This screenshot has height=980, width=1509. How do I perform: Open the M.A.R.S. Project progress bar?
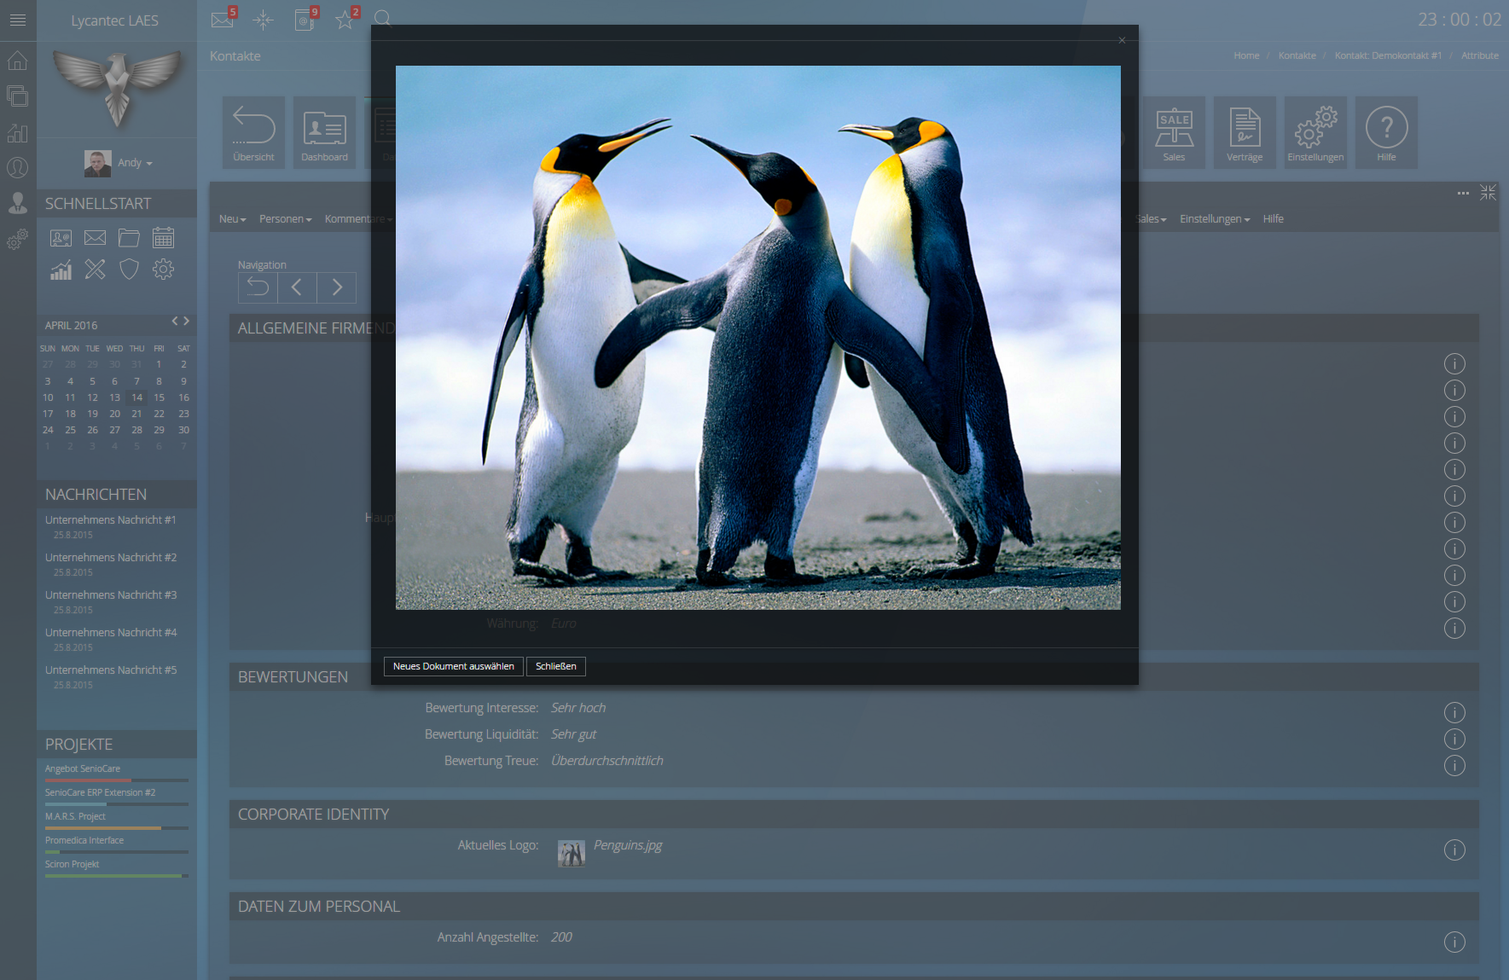tap(117, 827)
